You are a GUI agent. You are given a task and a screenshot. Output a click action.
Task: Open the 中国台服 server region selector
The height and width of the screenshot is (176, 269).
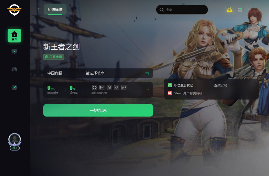tap(55, 73)
